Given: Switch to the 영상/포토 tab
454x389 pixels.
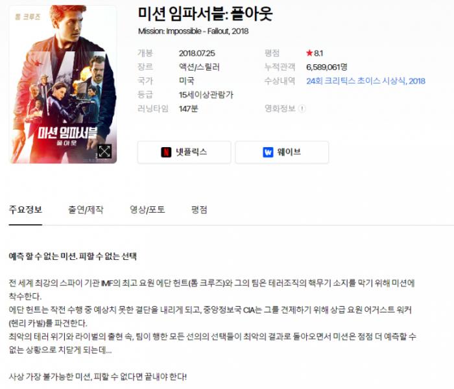Looking at the screenshot, I should tap(147, 209).
